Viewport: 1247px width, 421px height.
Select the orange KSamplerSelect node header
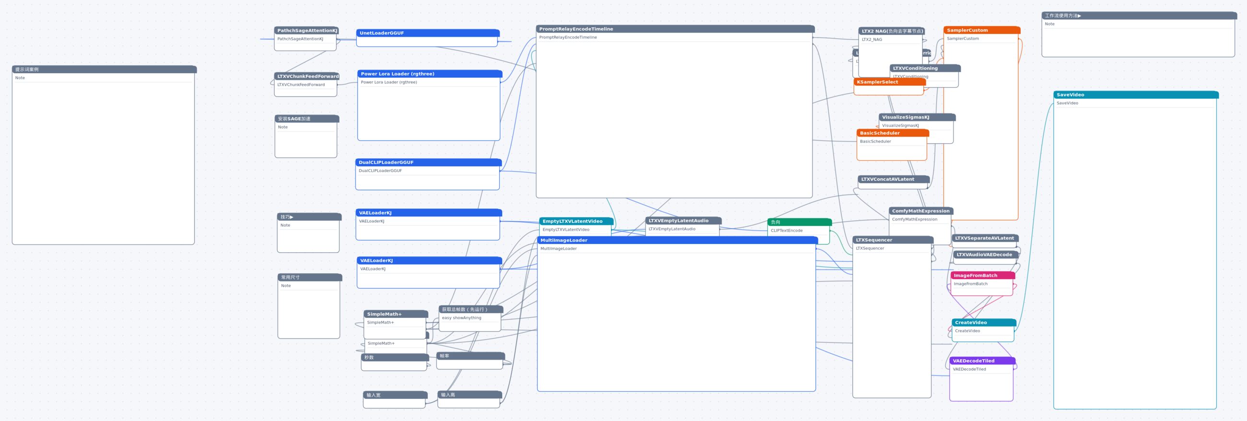[890, 82]
